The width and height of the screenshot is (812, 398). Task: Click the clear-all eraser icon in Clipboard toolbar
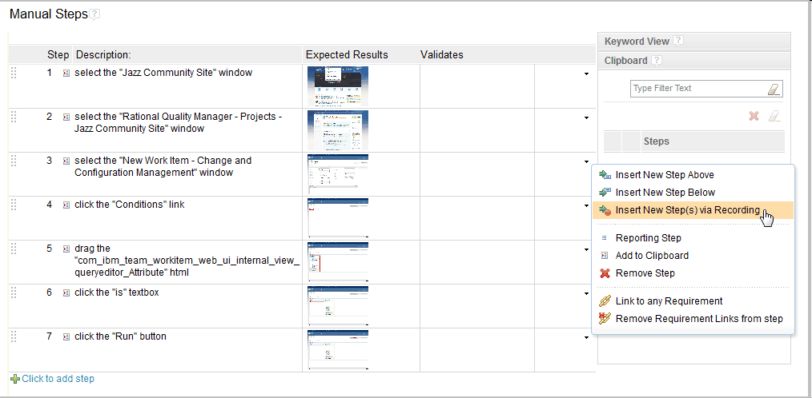774,117
